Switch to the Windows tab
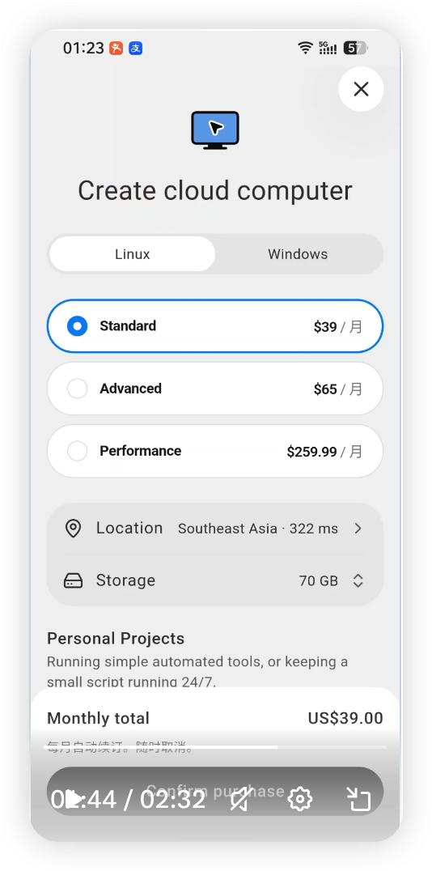432x871 pixels. pos(299,254)
